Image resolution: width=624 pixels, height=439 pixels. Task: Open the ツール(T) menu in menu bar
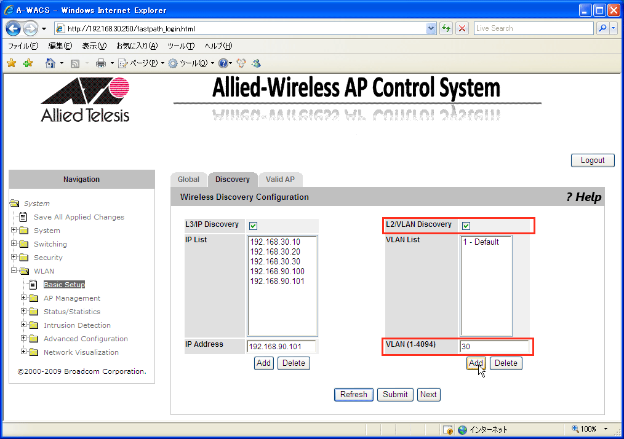(x=181, y=46)
